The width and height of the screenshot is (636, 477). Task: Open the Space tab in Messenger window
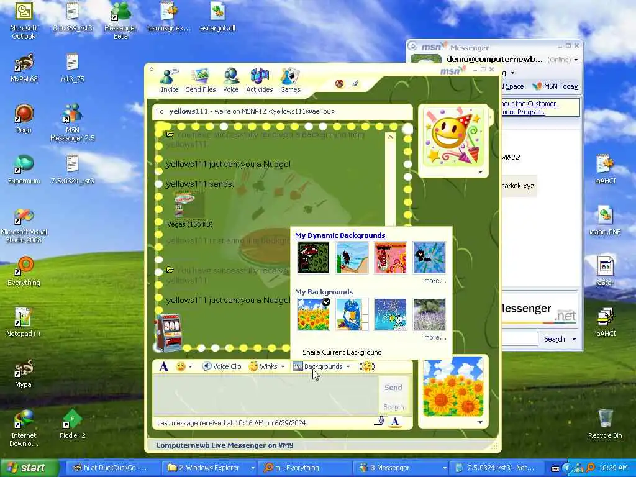pyautogui.click(x=513, y=86)
